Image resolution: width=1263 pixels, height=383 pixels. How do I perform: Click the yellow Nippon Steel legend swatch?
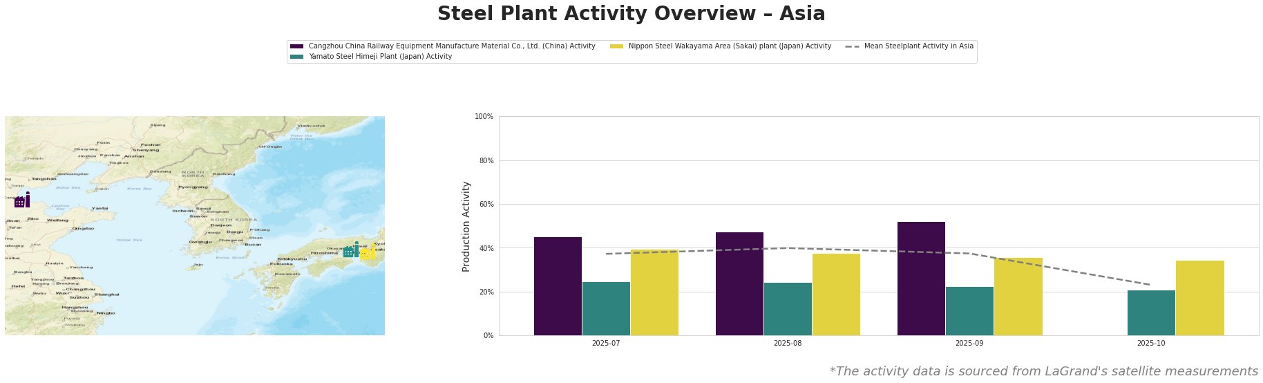616,46
